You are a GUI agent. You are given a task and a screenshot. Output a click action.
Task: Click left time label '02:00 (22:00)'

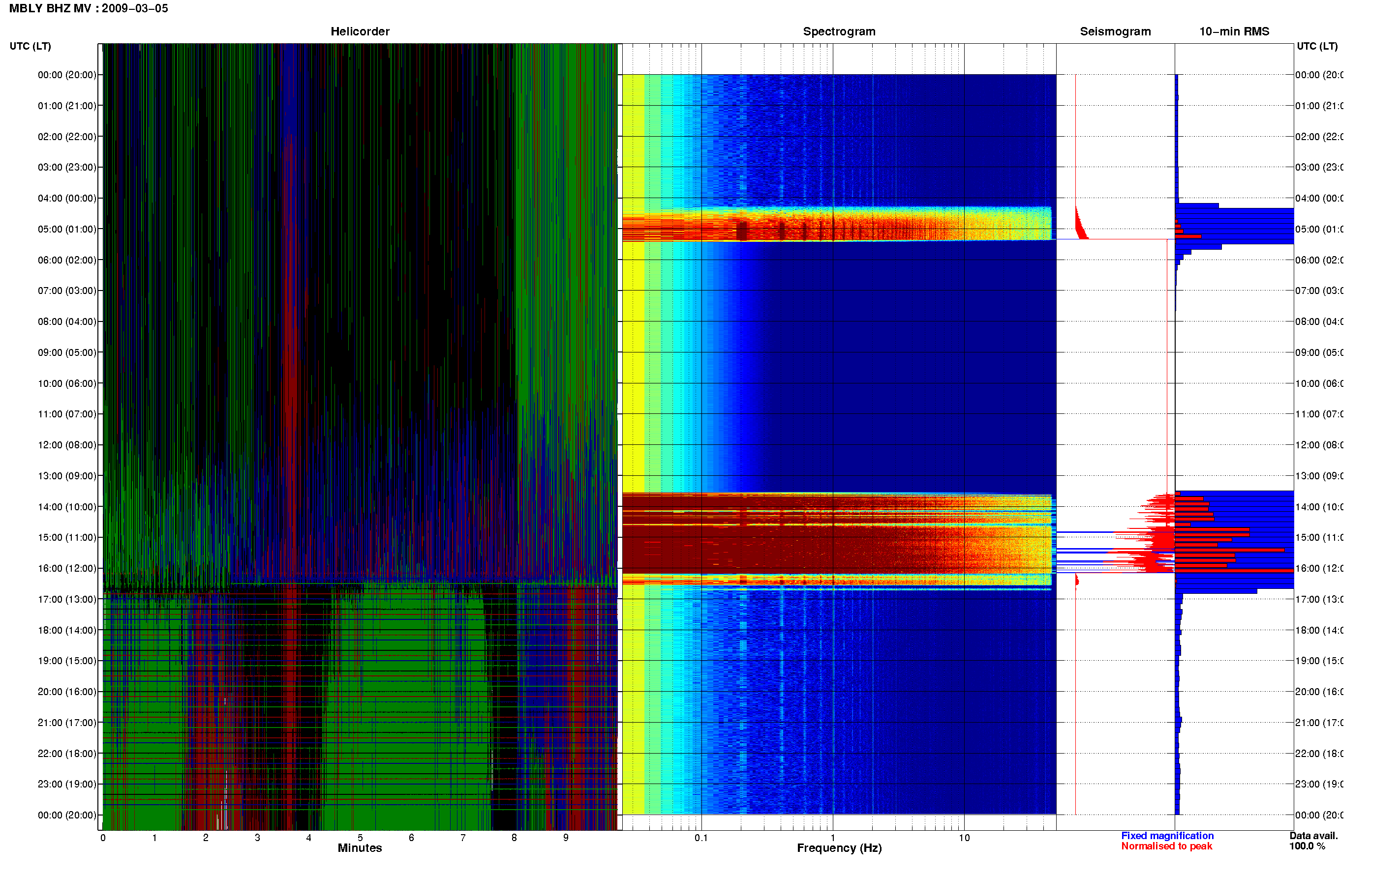tap(67, 137)
